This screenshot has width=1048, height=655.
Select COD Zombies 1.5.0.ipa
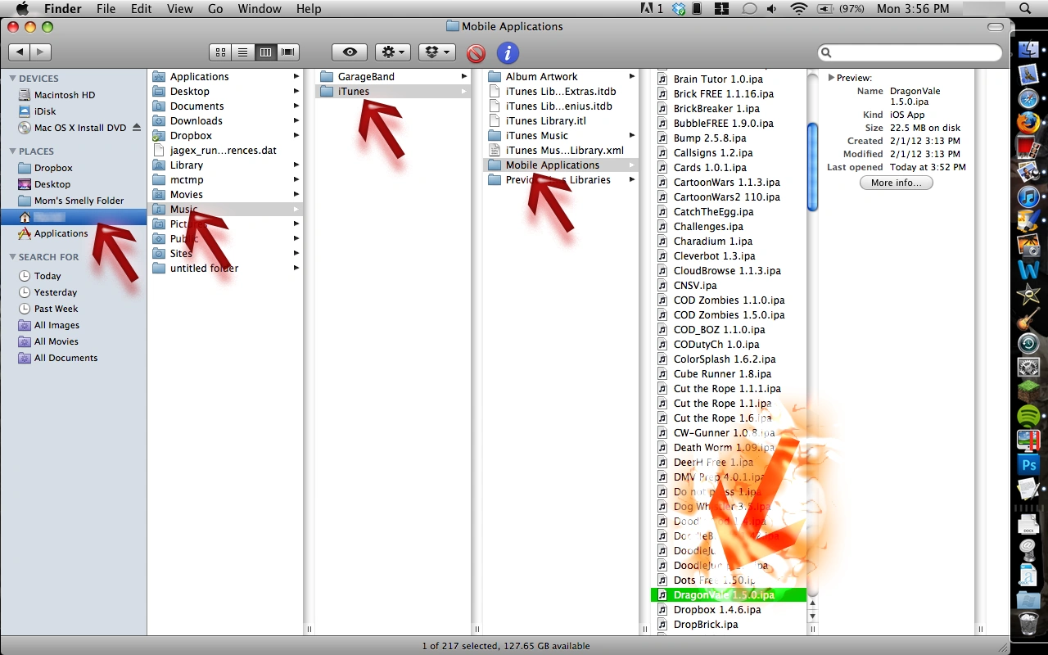729,315
